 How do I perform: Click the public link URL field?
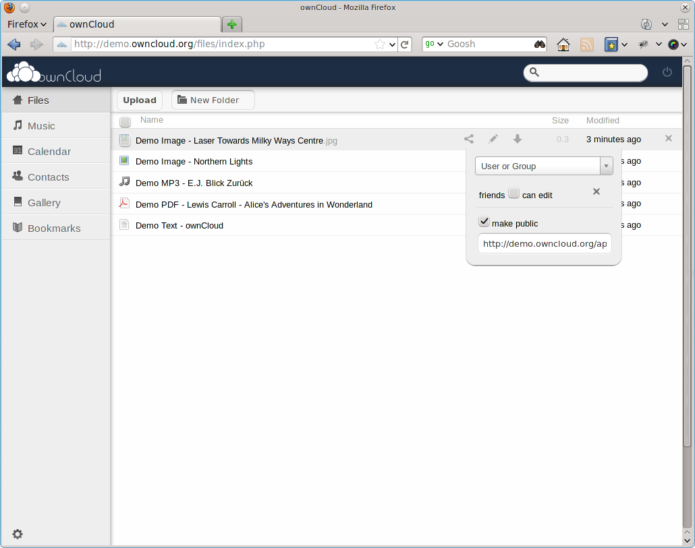pos(545,243)
